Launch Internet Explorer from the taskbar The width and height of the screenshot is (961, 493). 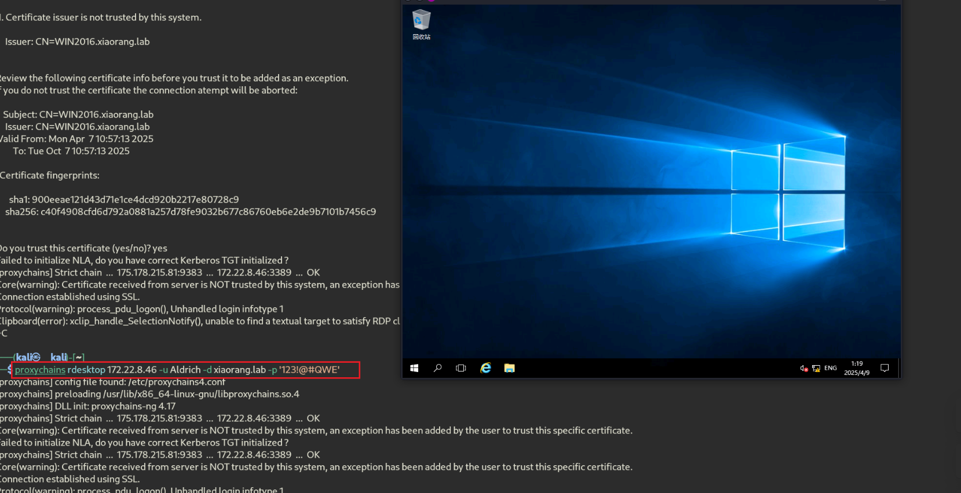[485, 368]
